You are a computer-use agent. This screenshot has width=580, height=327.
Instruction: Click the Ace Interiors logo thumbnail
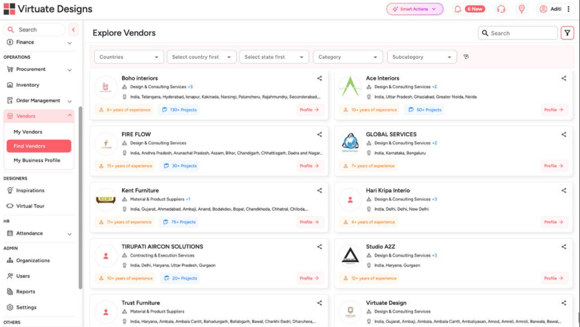tap(350, 87)
